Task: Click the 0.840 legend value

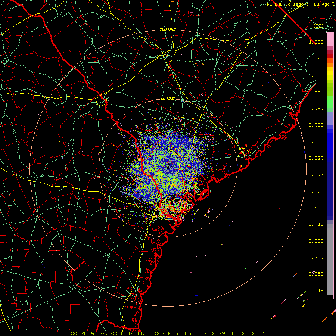Action: click(x=316, y=92)
